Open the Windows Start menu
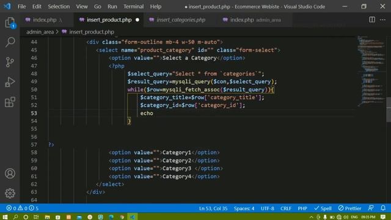The image size is (391, 220). [5, 217]
